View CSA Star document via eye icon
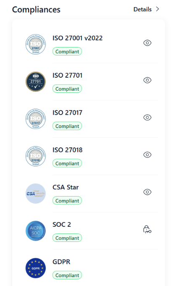This screenshot has width=171, height=286. [x=147, y=192]
